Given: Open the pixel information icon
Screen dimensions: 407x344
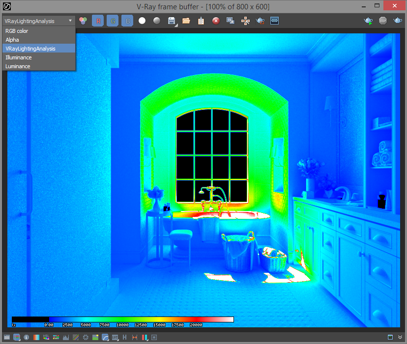Looking at the screenshot, I should (x=27, y=338).
